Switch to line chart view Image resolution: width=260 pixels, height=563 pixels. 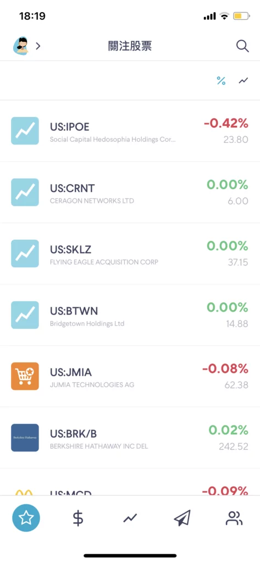[244, 81]
